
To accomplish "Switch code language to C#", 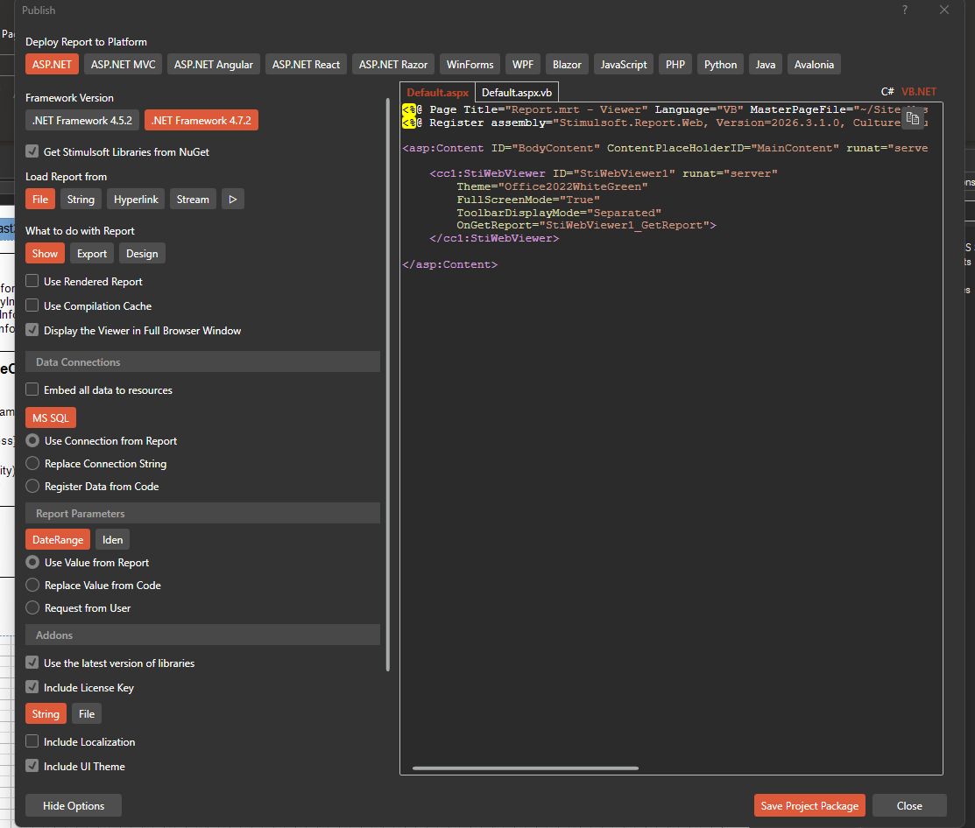I will [x=887, y=92].
